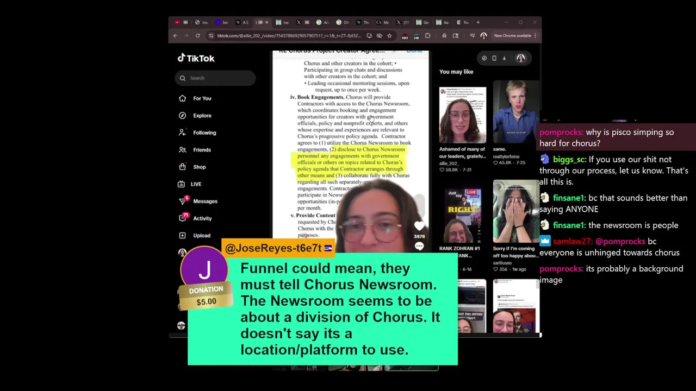Viewport: 696px width, 391px height.
Task: Click the sarliiusxo username
Action: pos(502,263)
